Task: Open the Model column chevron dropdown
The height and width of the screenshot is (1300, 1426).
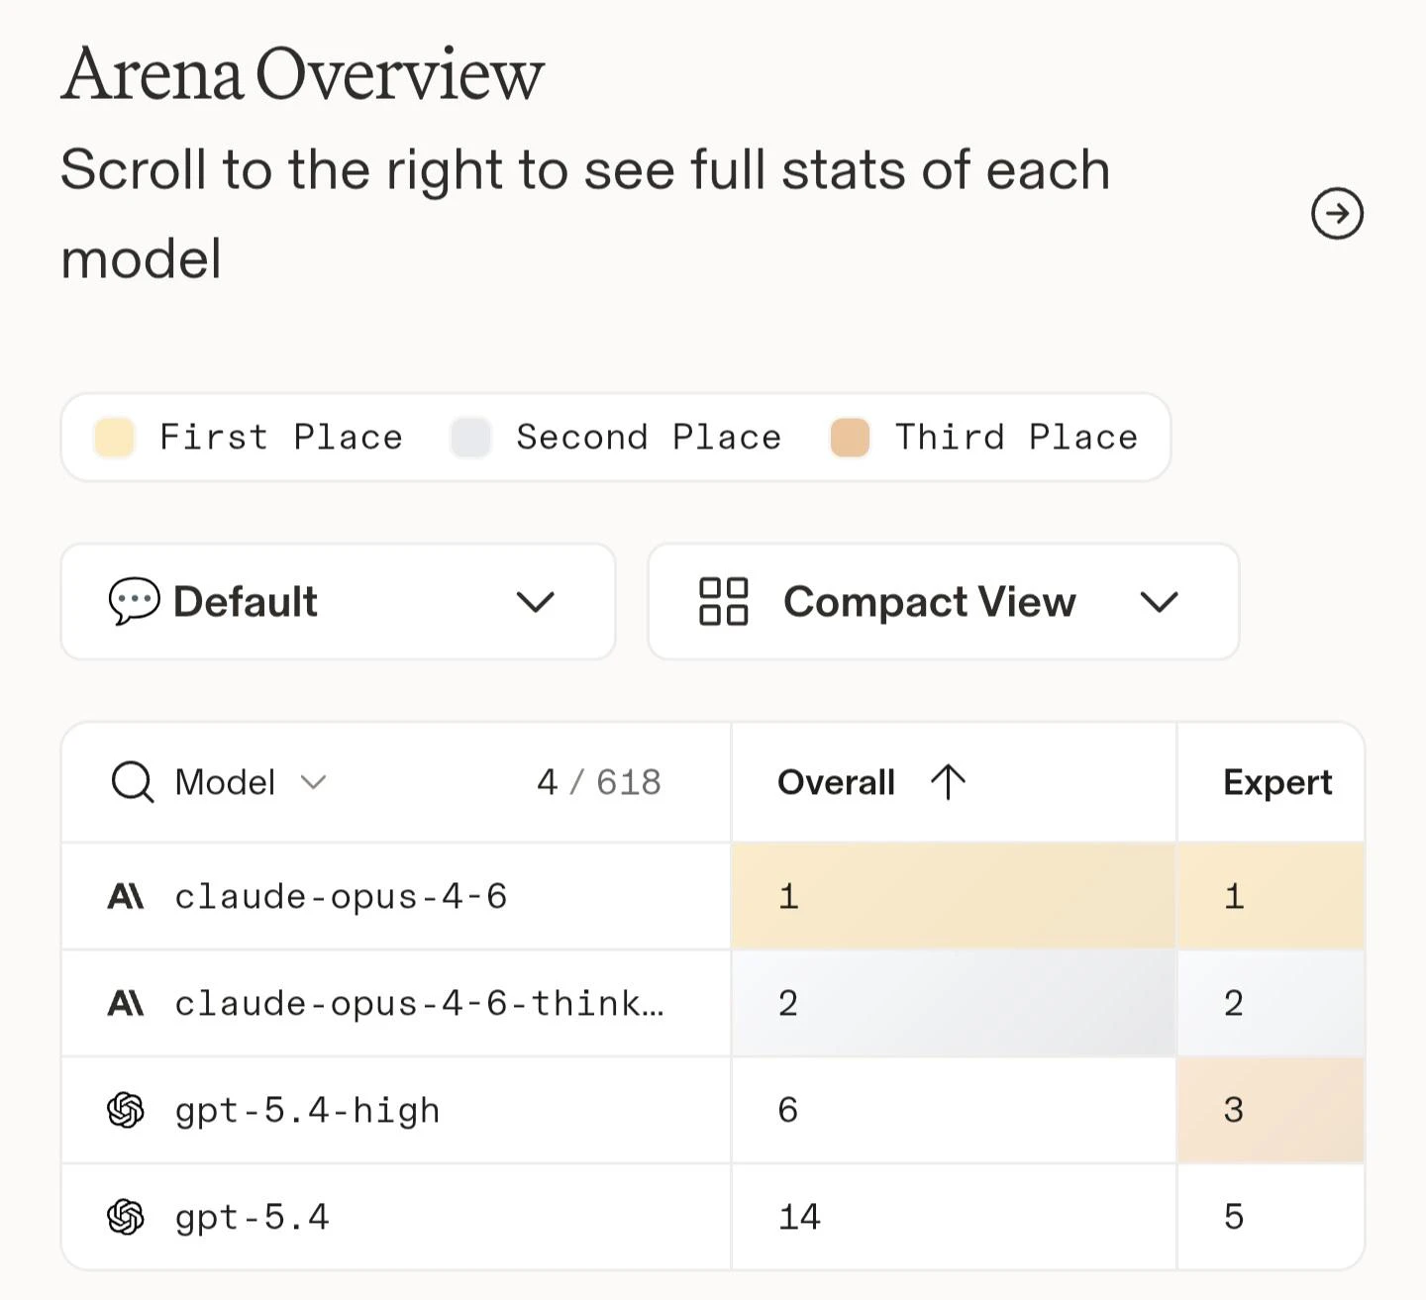Action: (x=314, y=783)
